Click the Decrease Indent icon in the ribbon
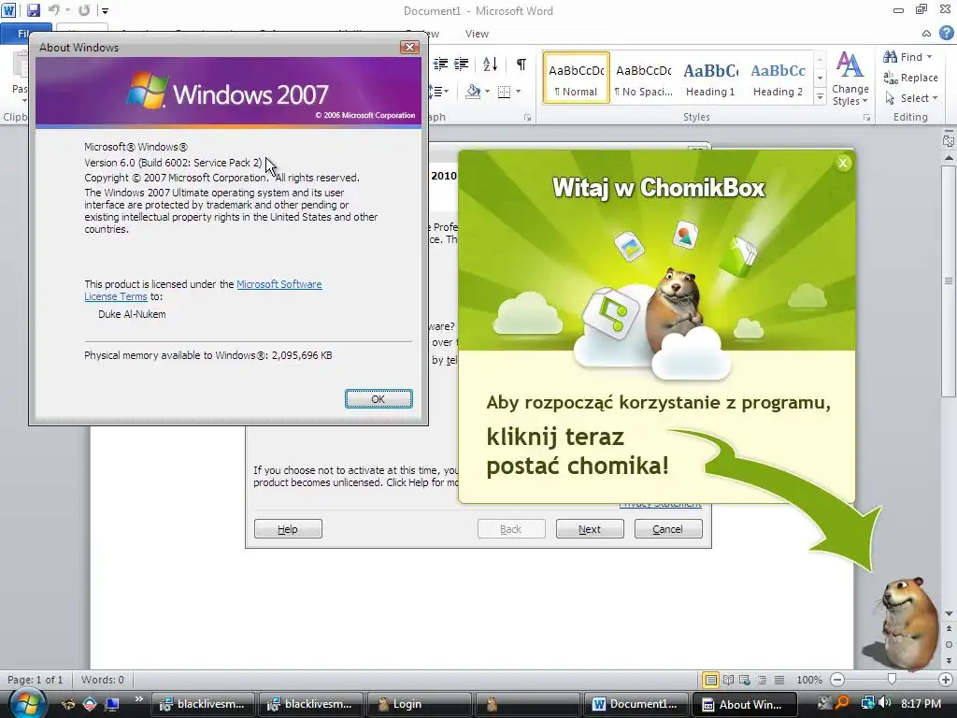Image resolution: width=957 pixels, height=718 pixels. click(441, 64)
